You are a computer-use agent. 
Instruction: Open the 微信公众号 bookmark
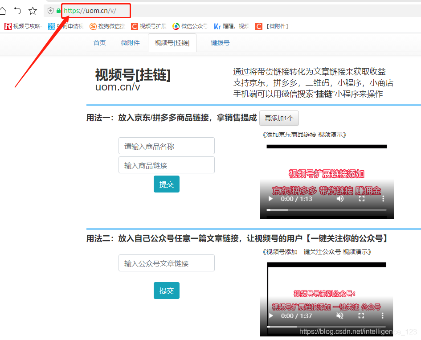point(190,26)
